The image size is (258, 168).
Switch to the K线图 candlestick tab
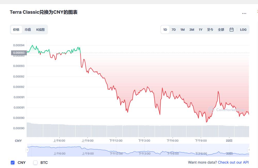(40, 30)
